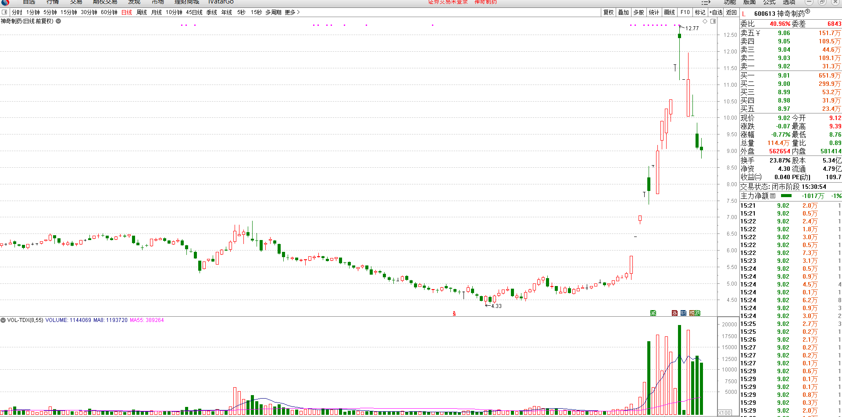Click the diamond marker icon above chart
The width and height of the screenshot is (842, 417).
point(705,21)
